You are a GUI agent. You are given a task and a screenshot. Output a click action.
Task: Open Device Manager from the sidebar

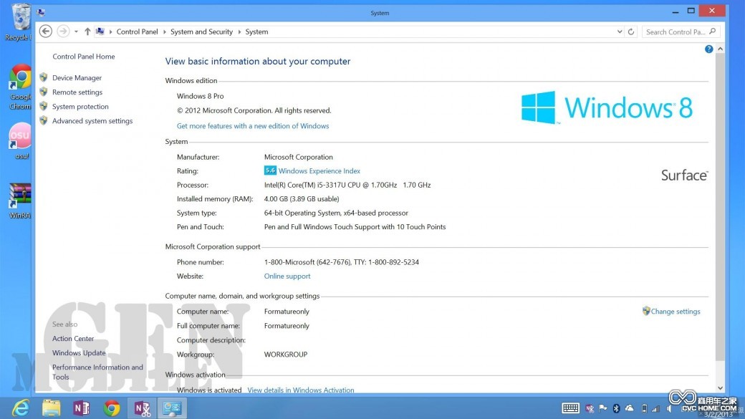point(77,78)
